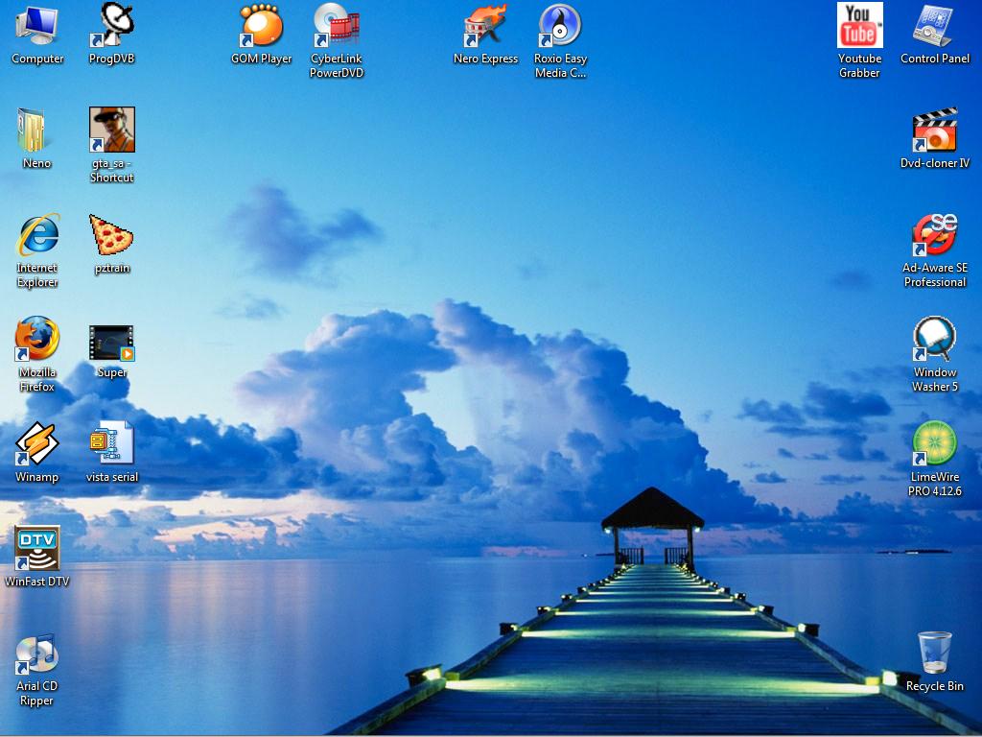Select the Mozilla Firefox shortcut
The width and height of the screenshot is (982, 737).
click(x=37, y=341)
